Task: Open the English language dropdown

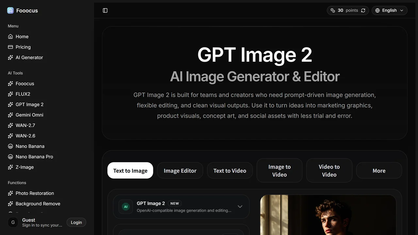Action: (389, 10)
